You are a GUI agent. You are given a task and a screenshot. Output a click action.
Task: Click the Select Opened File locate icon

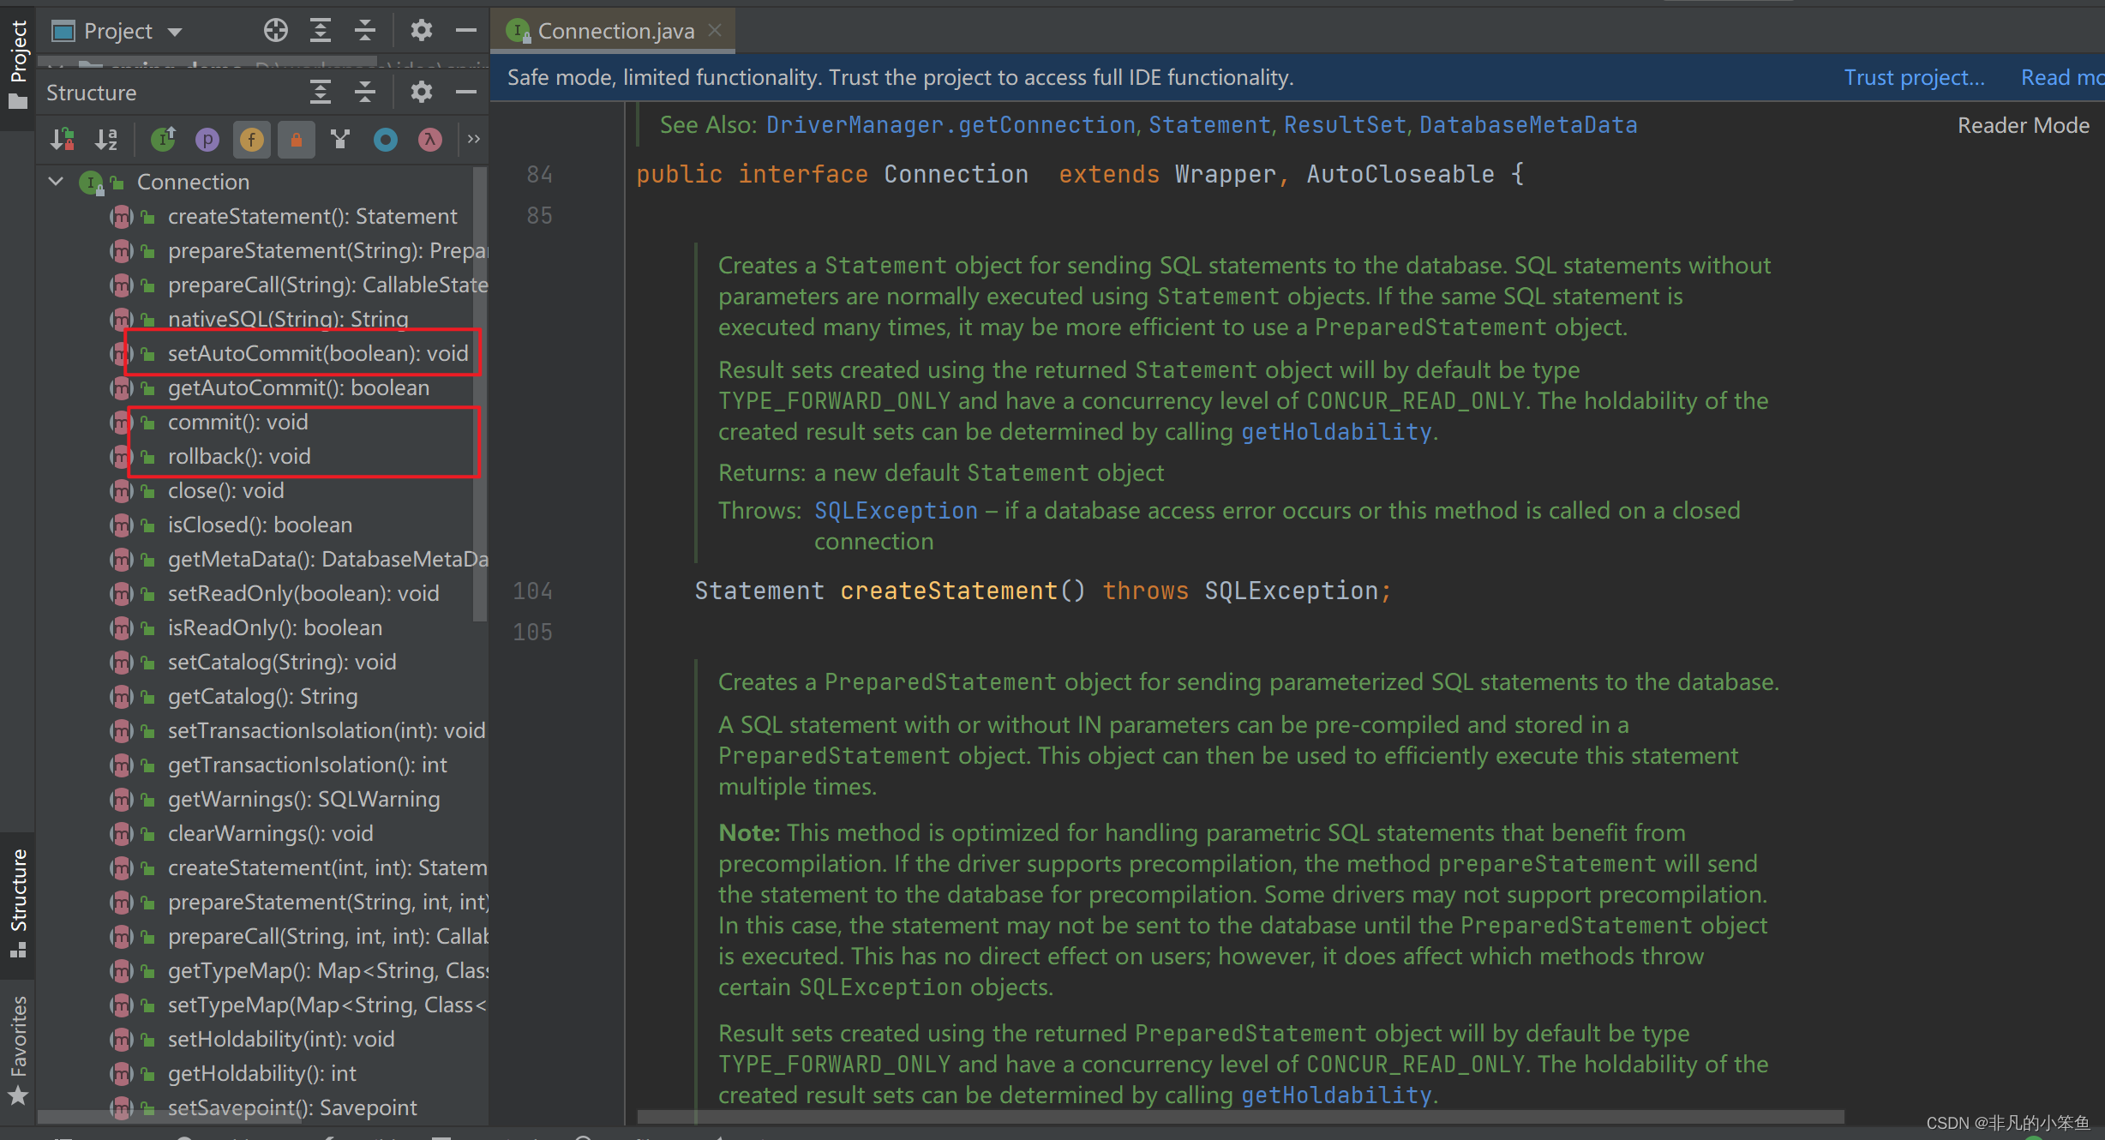[275, 31]
